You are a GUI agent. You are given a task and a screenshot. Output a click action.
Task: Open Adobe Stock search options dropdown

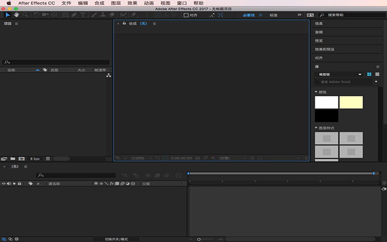tap(376, 82)
